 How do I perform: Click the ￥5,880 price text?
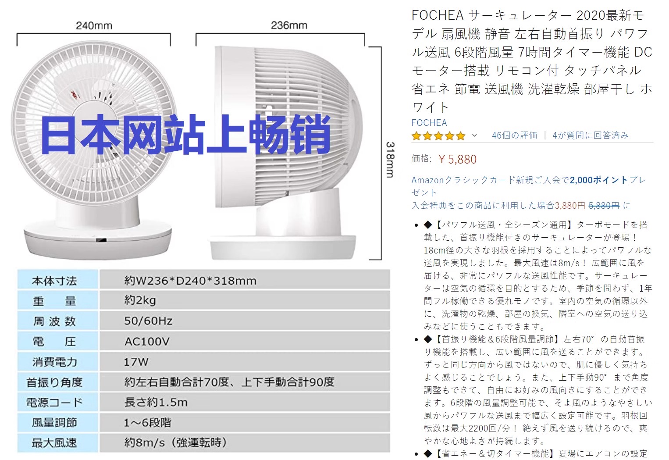pos(457,159)
